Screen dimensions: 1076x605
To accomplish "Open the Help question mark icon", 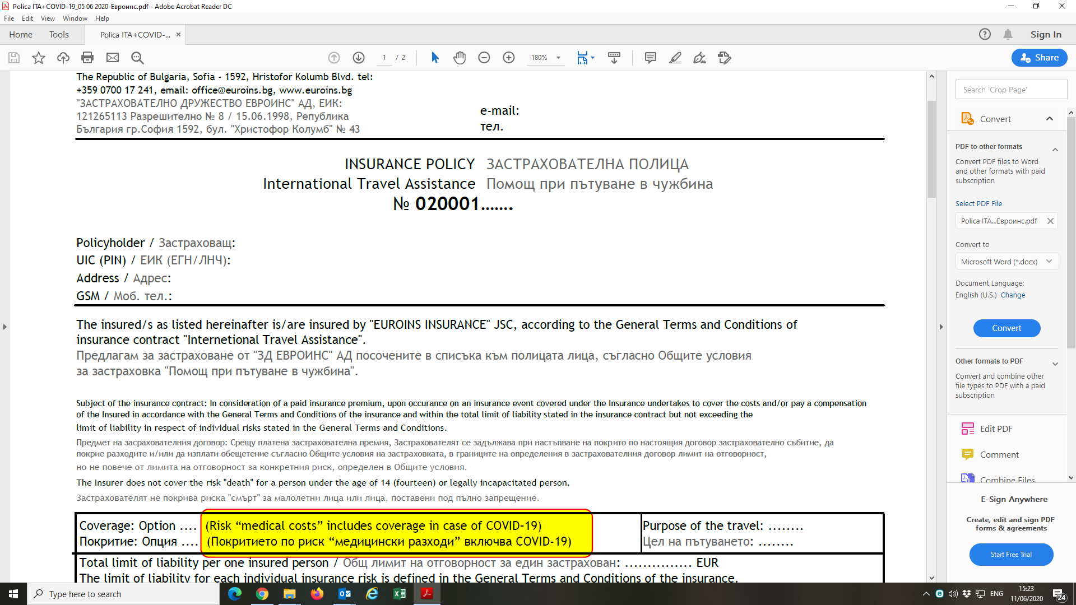I will click(985, 34).
